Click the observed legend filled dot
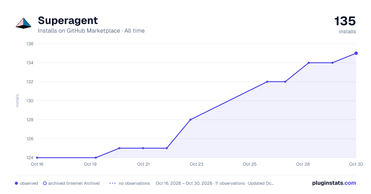The height and width of the screenshot is (194, 371). (16, 183)
